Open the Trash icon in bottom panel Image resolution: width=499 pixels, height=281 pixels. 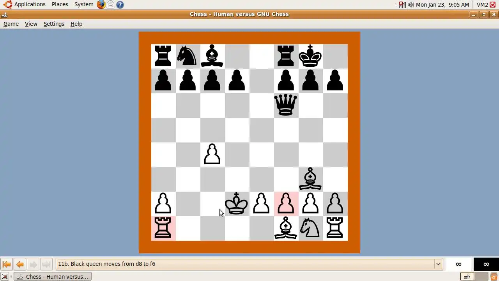[494, 277]
